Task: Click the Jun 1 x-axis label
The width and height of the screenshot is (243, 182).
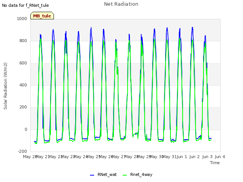Action: (182, 157)
